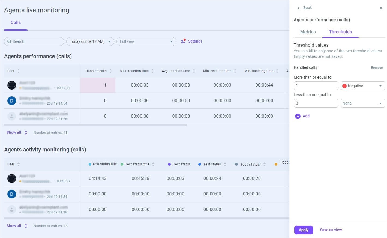Focus the Search input field
Screen dimensions: 387x238
[x=34, y=41]
